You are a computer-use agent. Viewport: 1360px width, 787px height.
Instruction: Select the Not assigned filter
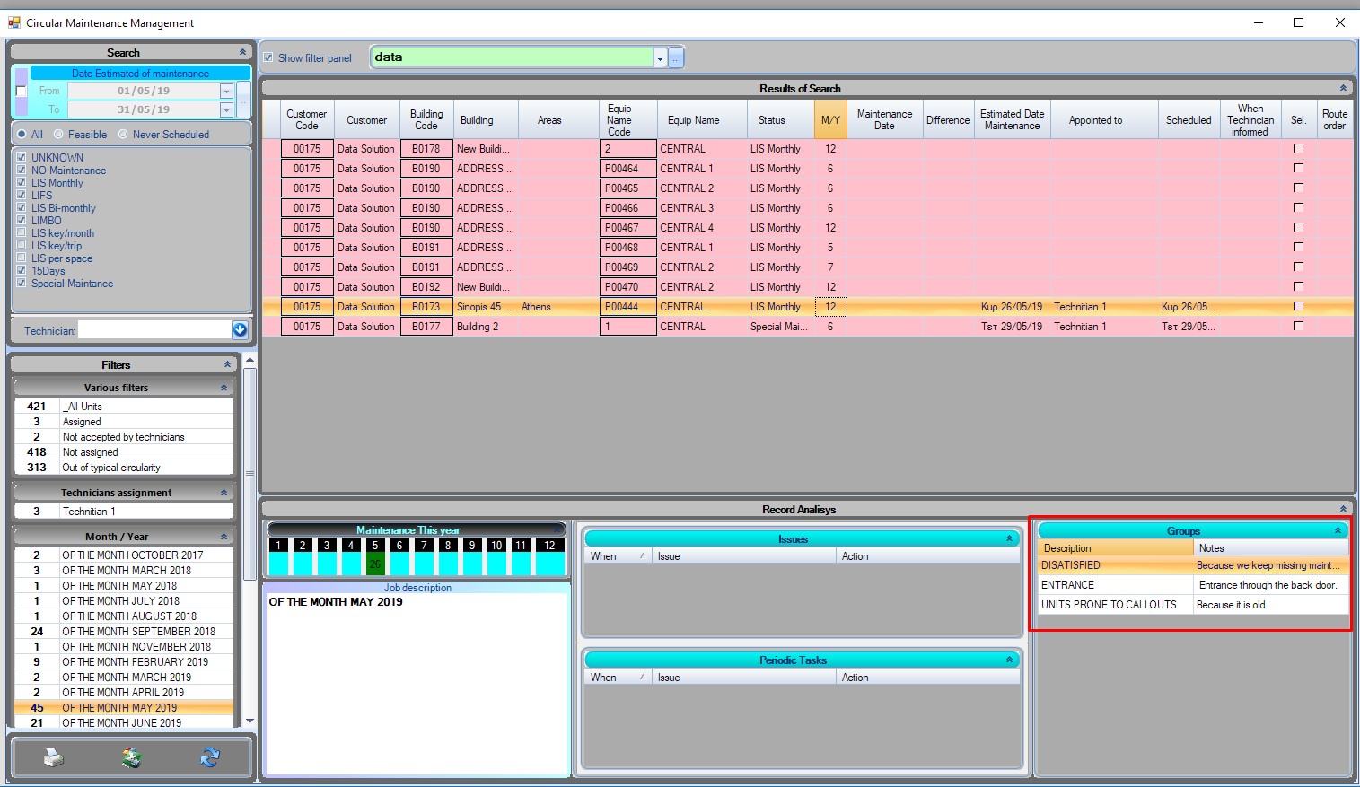tap(90, 452)
